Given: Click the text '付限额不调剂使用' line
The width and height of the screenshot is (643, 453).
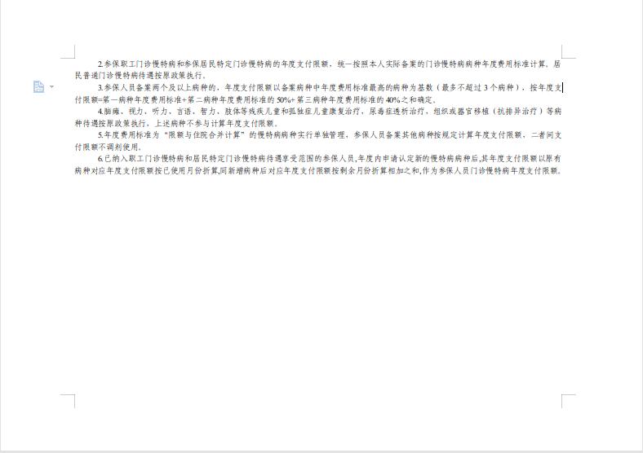Looking at the screenshot, I should [x=108, y=147].
